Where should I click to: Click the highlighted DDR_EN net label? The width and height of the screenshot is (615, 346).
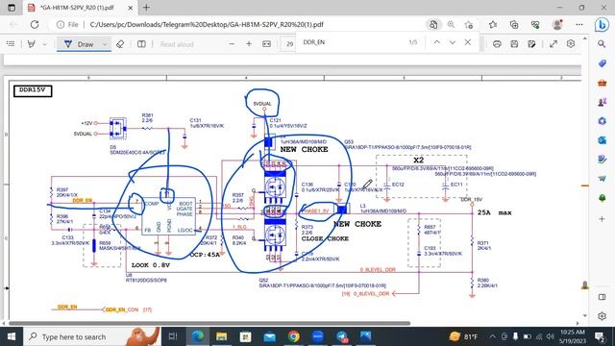(x=83, y=201)
